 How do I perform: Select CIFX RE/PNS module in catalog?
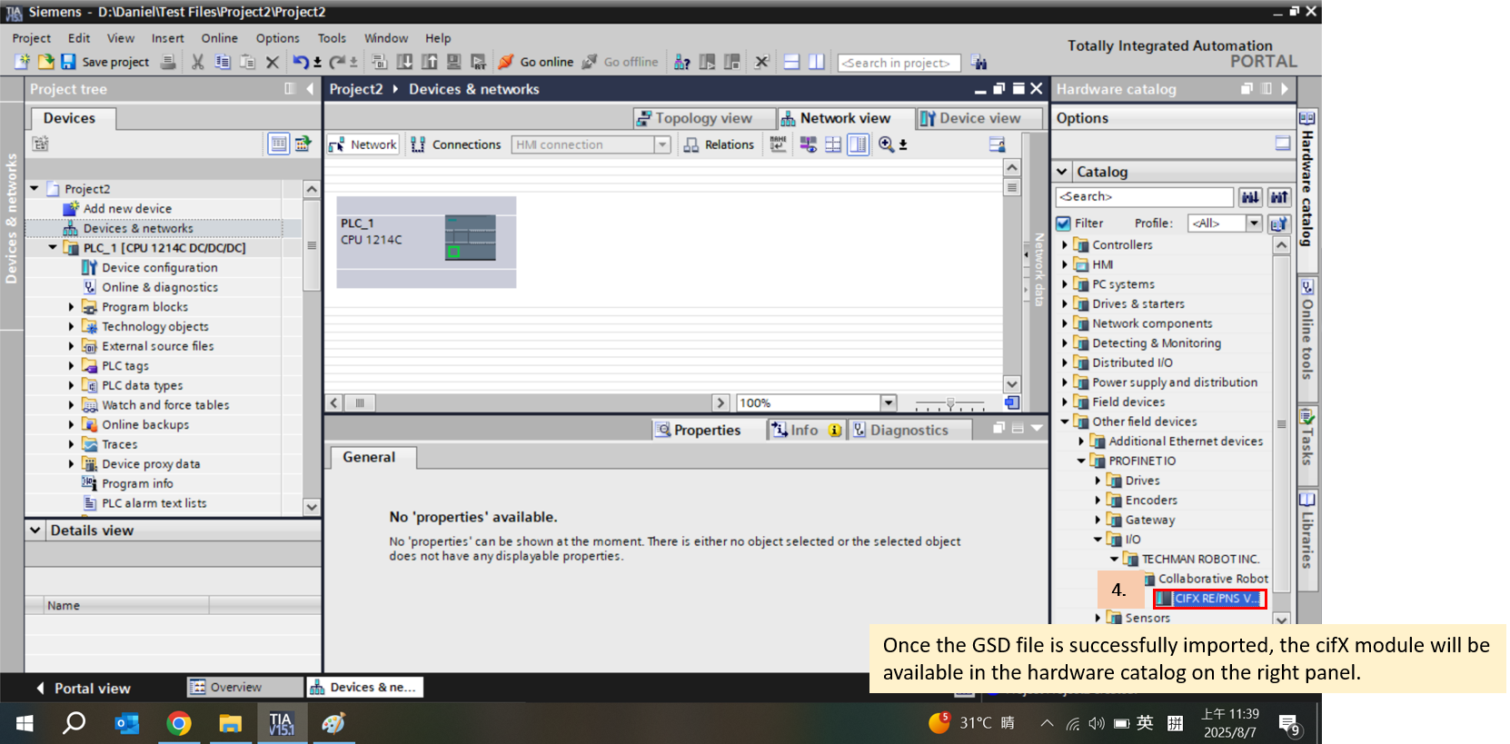pos(1209,599)
